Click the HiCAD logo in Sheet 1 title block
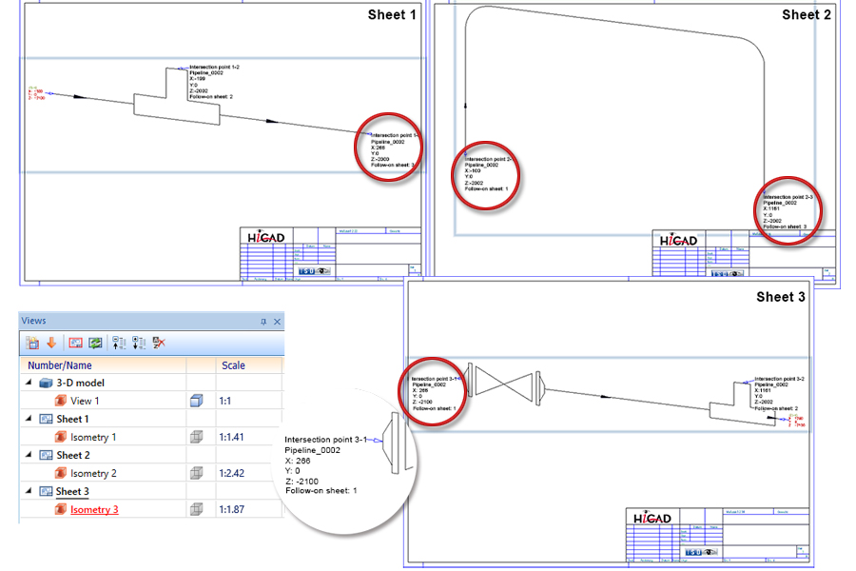Viewport: 856px width, 571px height. [266, 237]
